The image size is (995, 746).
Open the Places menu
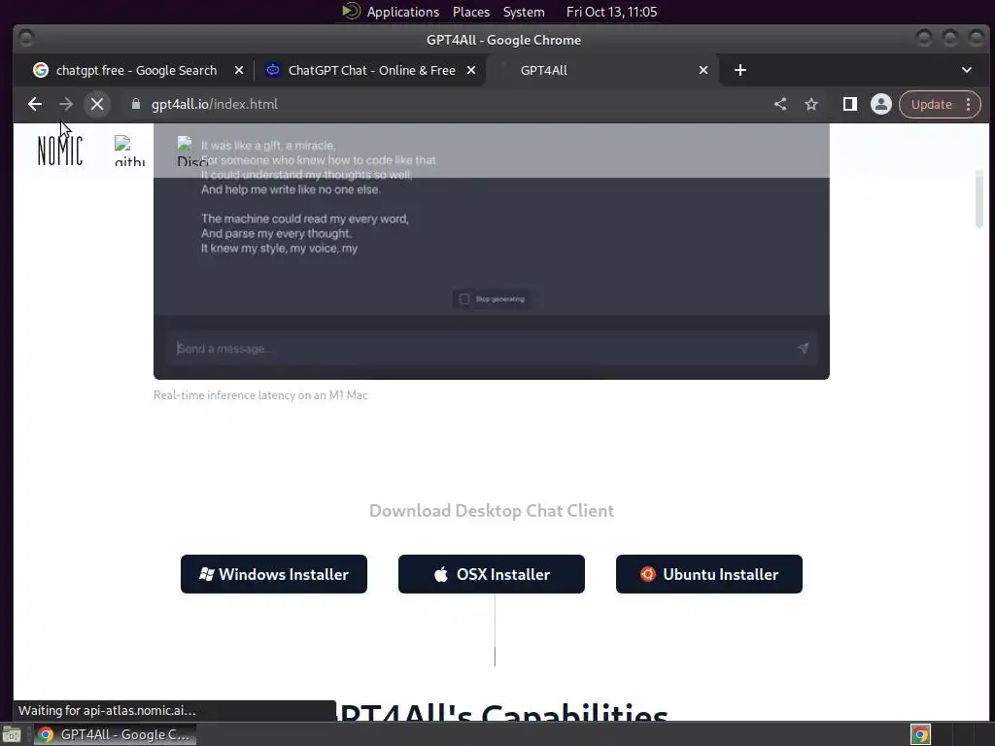(471, 12)
